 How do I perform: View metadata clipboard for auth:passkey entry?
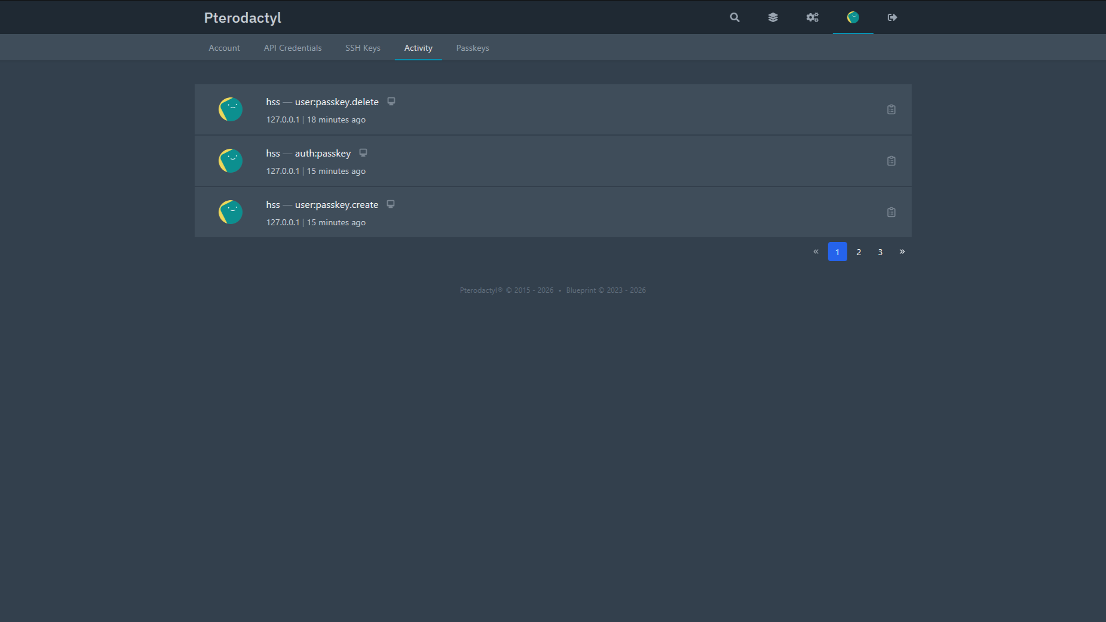891,161
